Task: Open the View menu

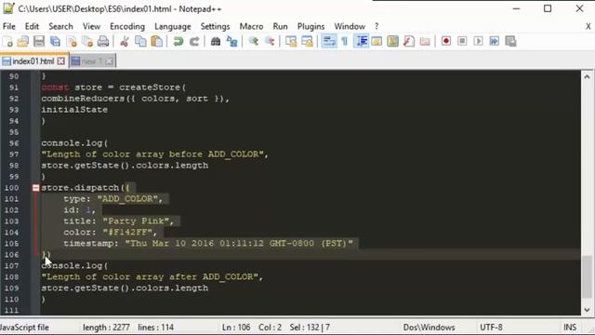Action: (91, 26)
